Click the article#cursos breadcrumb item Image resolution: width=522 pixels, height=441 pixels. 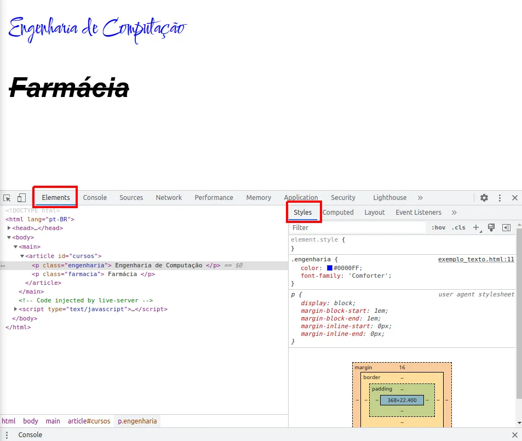click(x=89, y=421)
